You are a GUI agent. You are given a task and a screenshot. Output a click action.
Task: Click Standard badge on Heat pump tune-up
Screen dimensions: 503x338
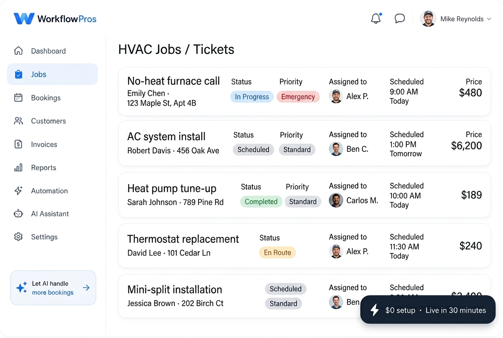click(x=303, y=202)
